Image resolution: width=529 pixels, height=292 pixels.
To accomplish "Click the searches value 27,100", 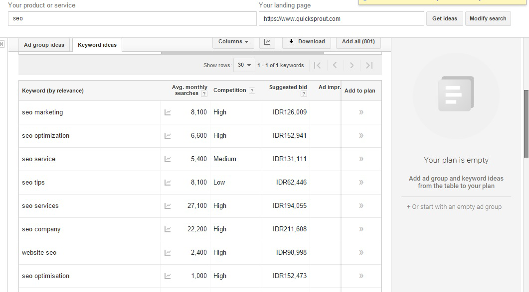I will [x=197, y=206].
